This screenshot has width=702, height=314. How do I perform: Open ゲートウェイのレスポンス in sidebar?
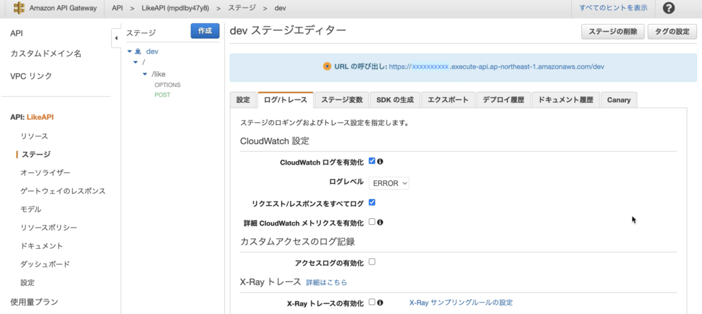click(62, 191)
